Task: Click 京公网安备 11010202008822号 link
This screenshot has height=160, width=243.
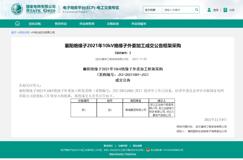Action: tap(167, 150)
